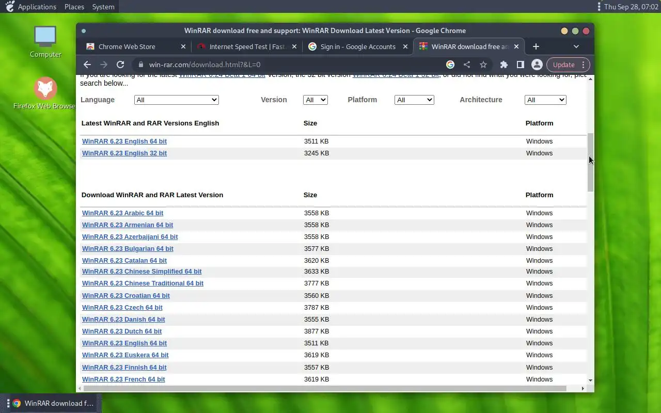Viewport: 661px width, 413px height.
Task: Click Windows platform in Croatian row
Action: 539,295
